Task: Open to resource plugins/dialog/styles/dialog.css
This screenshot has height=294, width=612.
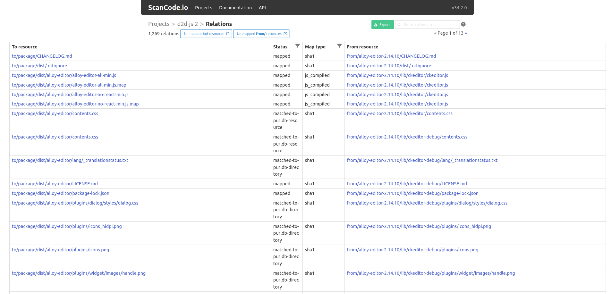Action: click(75, 203)
